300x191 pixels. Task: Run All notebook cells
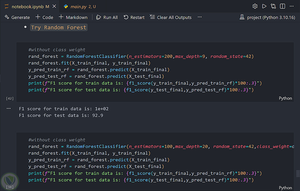coord(107,17)
